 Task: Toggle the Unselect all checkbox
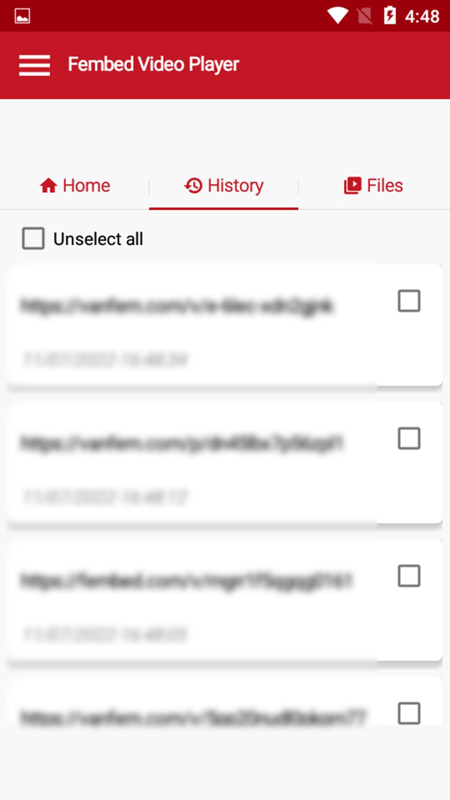tap(33, 238)
